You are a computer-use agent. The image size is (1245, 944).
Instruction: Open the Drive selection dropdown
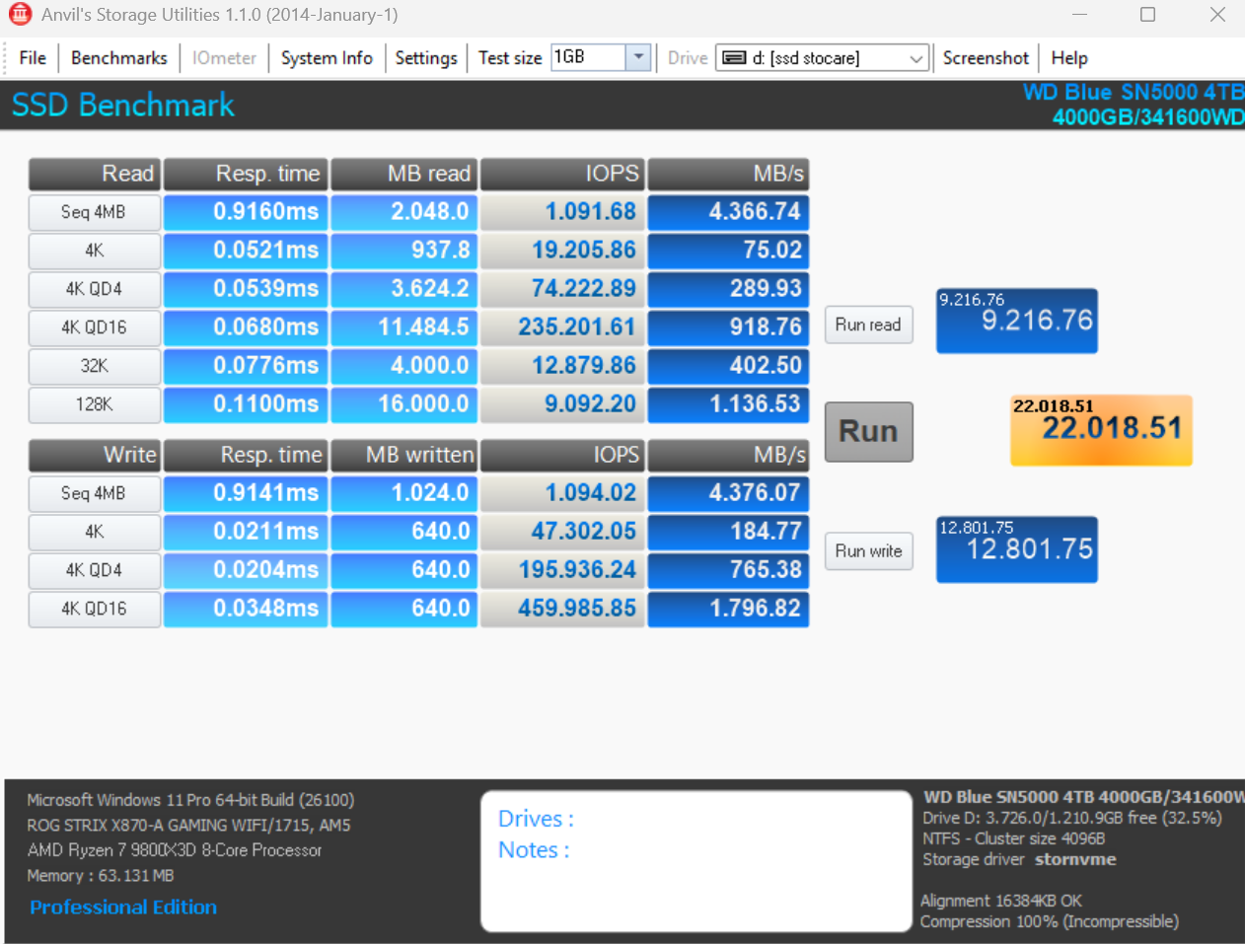click(x=915, y=58)
